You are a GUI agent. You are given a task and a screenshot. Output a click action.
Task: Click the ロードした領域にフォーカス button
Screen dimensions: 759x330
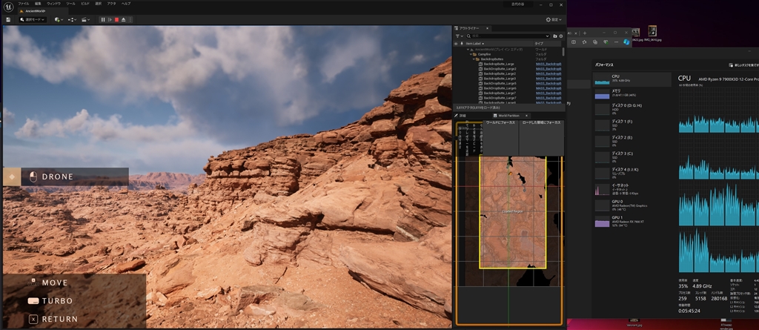541,122
